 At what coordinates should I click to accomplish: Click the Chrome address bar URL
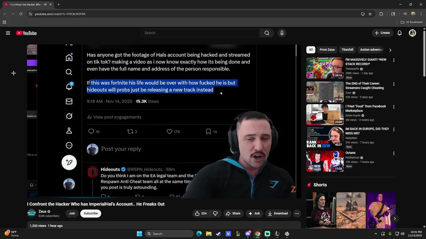[x=60, y=14]
